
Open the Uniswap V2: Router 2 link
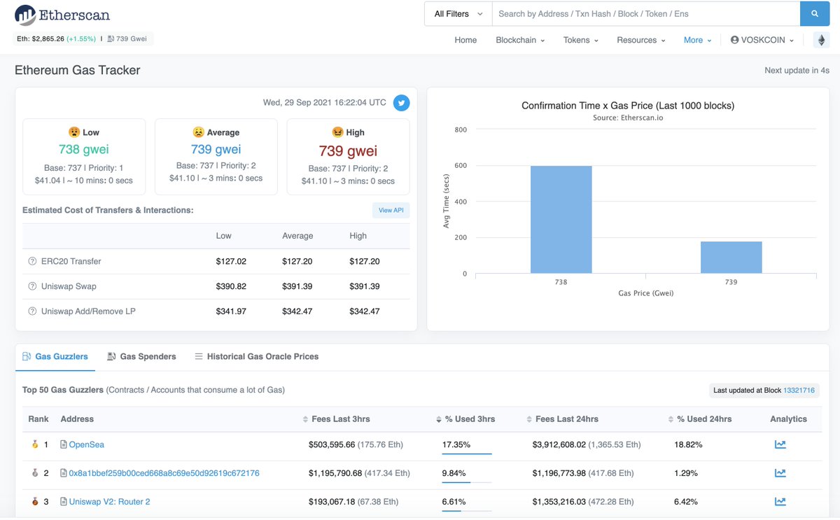109,502
